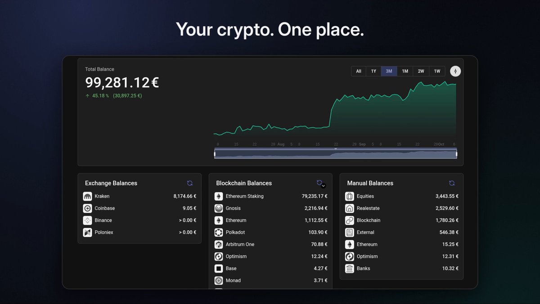Open the round chart settings icon beside 1W
This screenshot has height=304, width=540.
click(x=455, y=71)
